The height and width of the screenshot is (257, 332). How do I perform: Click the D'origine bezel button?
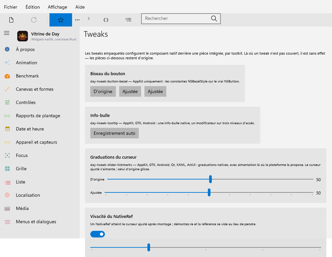coord(103,91)
